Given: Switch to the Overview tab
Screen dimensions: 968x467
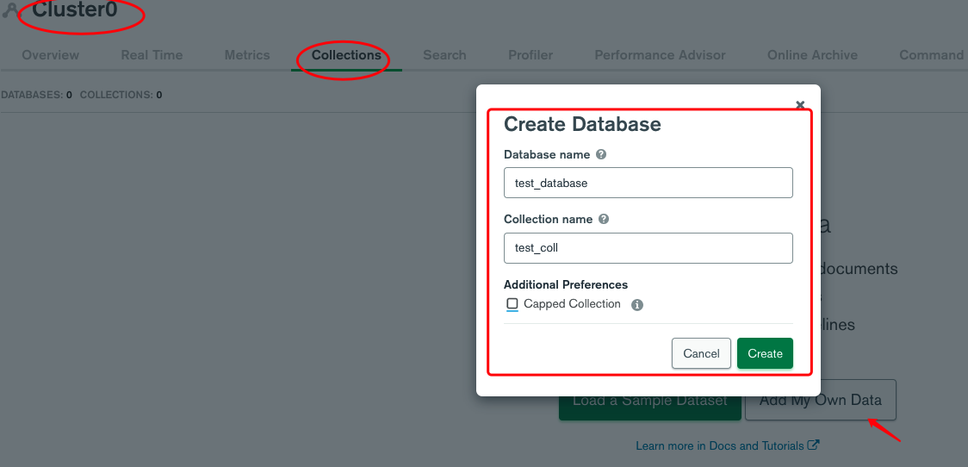Looking at the screenshot, I should click(51, 55).
